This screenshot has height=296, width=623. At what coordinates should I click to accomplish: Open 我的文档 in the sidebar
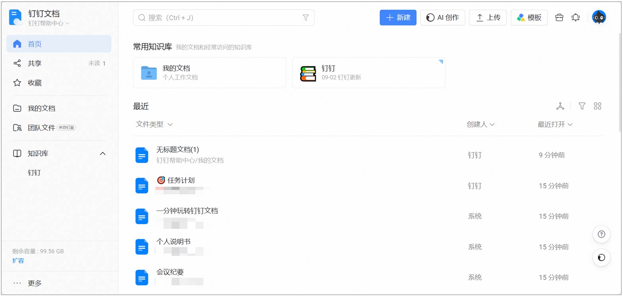[x=59, y=108]
